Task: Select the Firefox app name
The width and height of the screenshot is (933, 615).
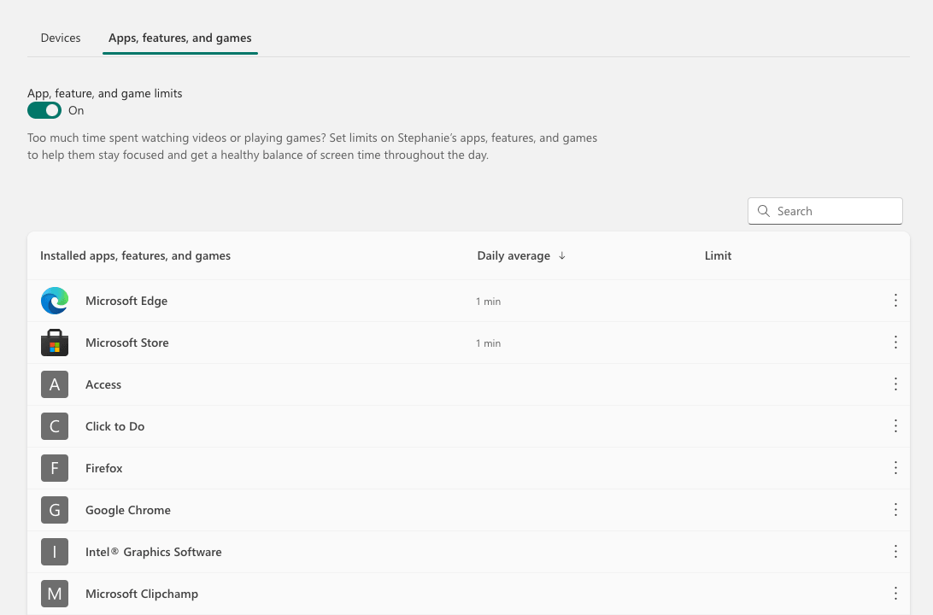Action: (103, 468)
